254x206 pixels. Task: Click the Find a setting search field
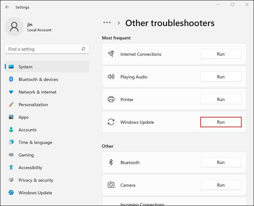point(42,49)
